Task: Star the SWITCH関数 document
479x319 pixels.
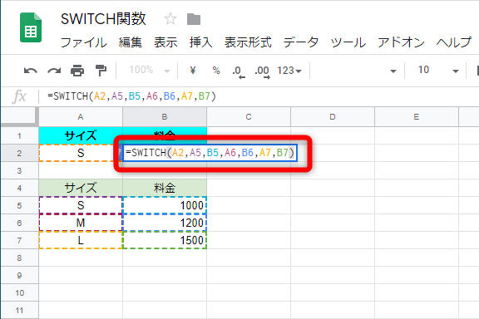Action: click(x=170, y=19)
